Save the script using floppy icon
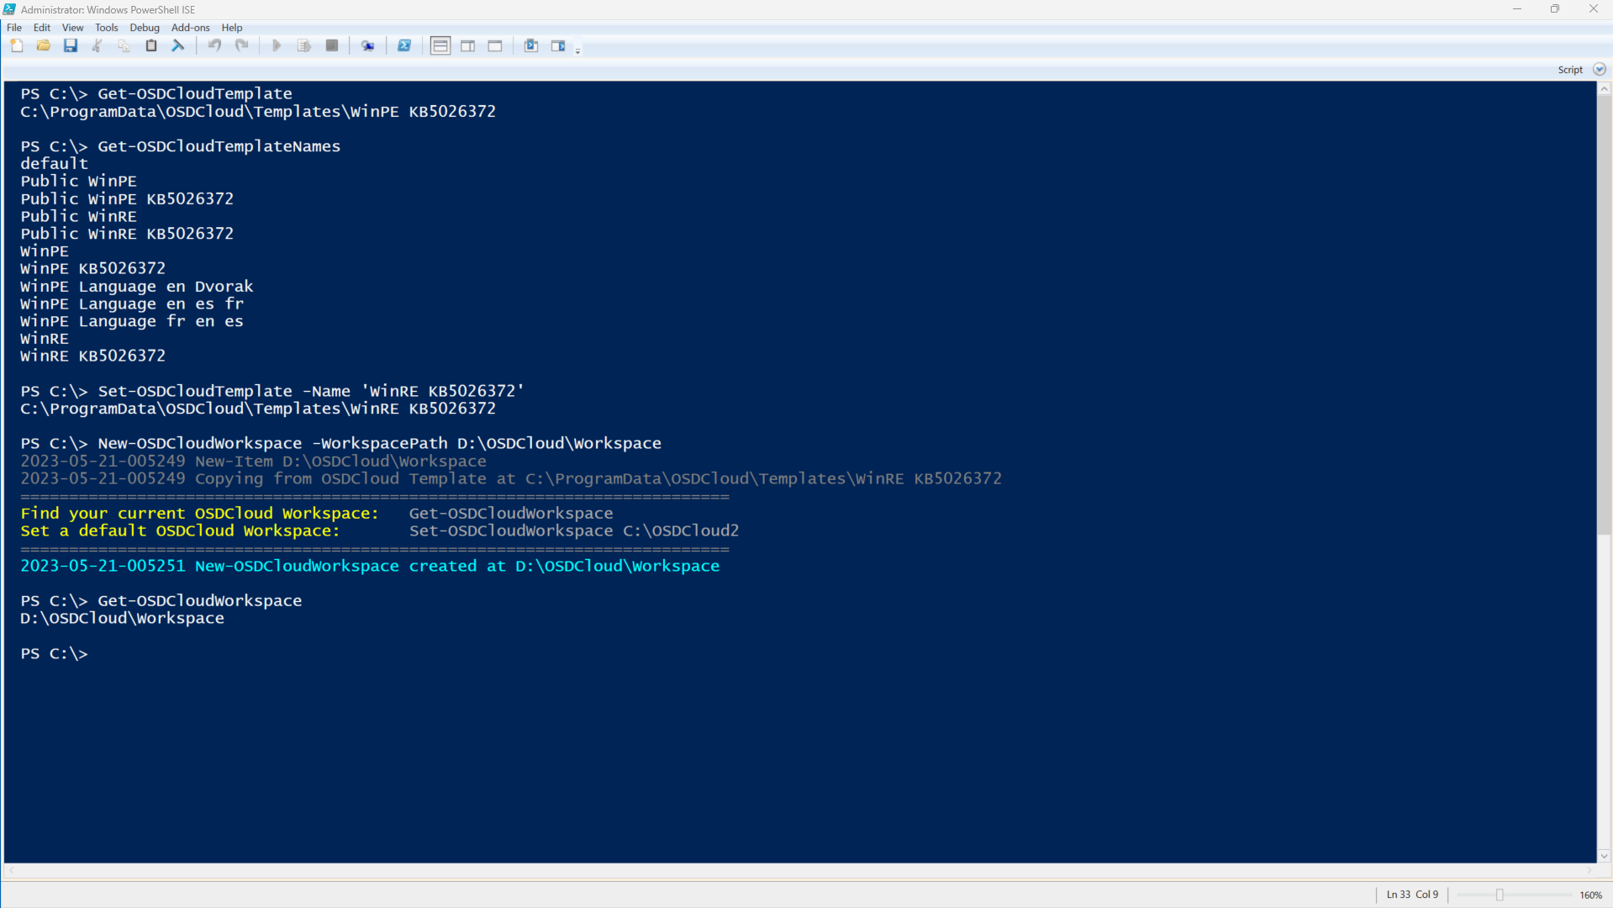 (71, 46)
